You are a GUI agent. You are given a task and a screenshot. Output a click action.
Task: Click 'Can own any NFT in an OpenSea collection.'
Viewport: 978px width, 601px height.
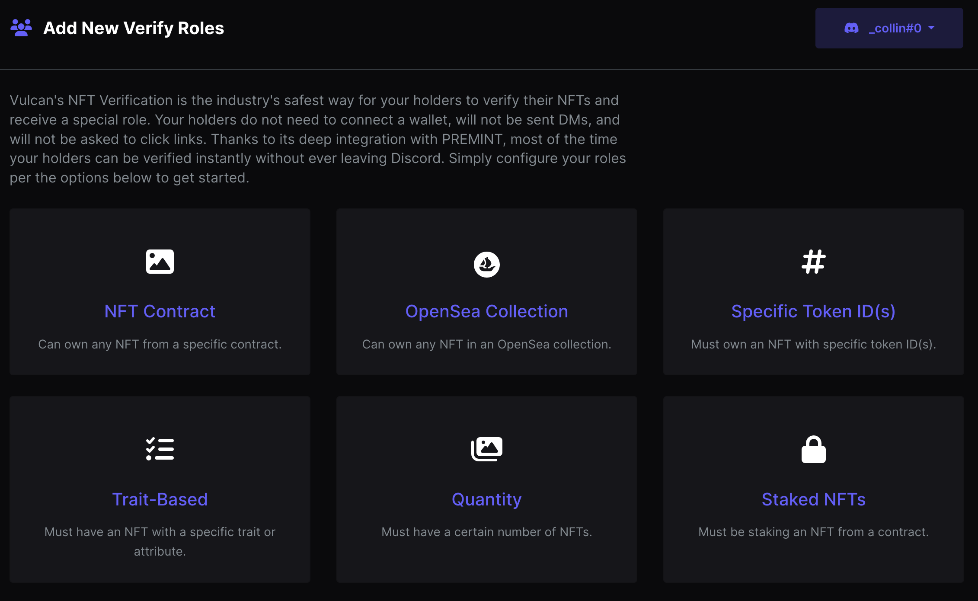pos(487,344)
